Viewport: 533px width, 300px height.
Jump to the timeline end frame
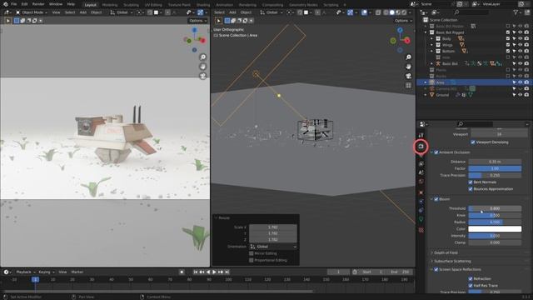[x=227, y=272]
